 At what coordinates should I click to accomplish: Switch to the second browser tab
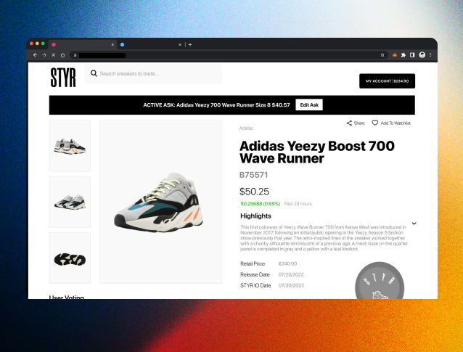[151, 44]
